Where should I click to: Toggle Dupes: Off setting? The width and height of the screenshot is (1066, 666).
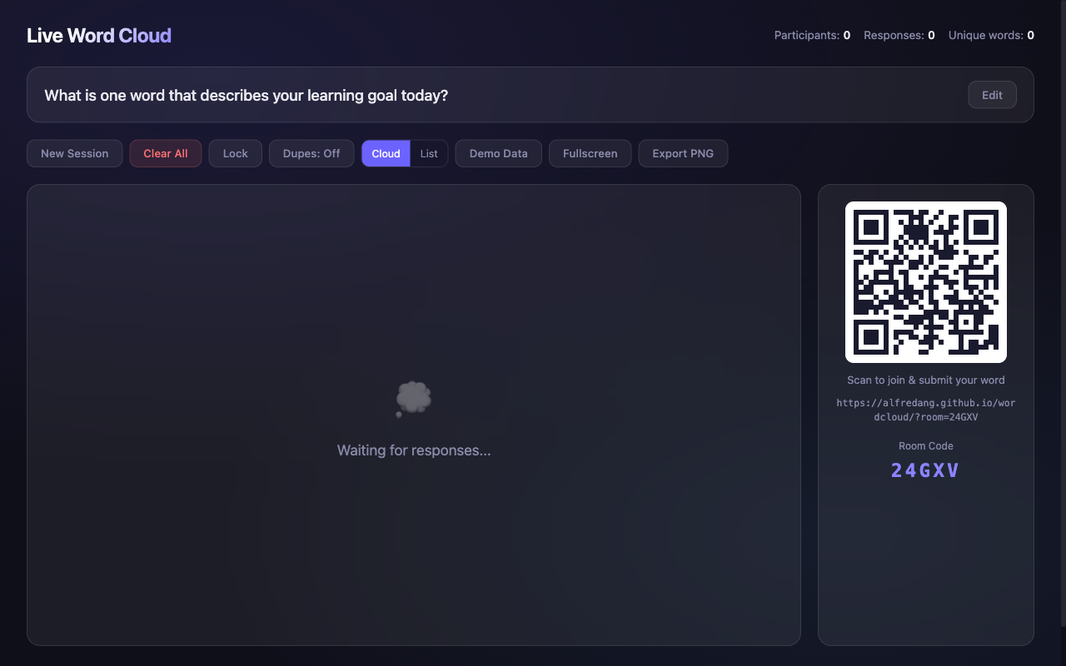(x=311, y=153)
